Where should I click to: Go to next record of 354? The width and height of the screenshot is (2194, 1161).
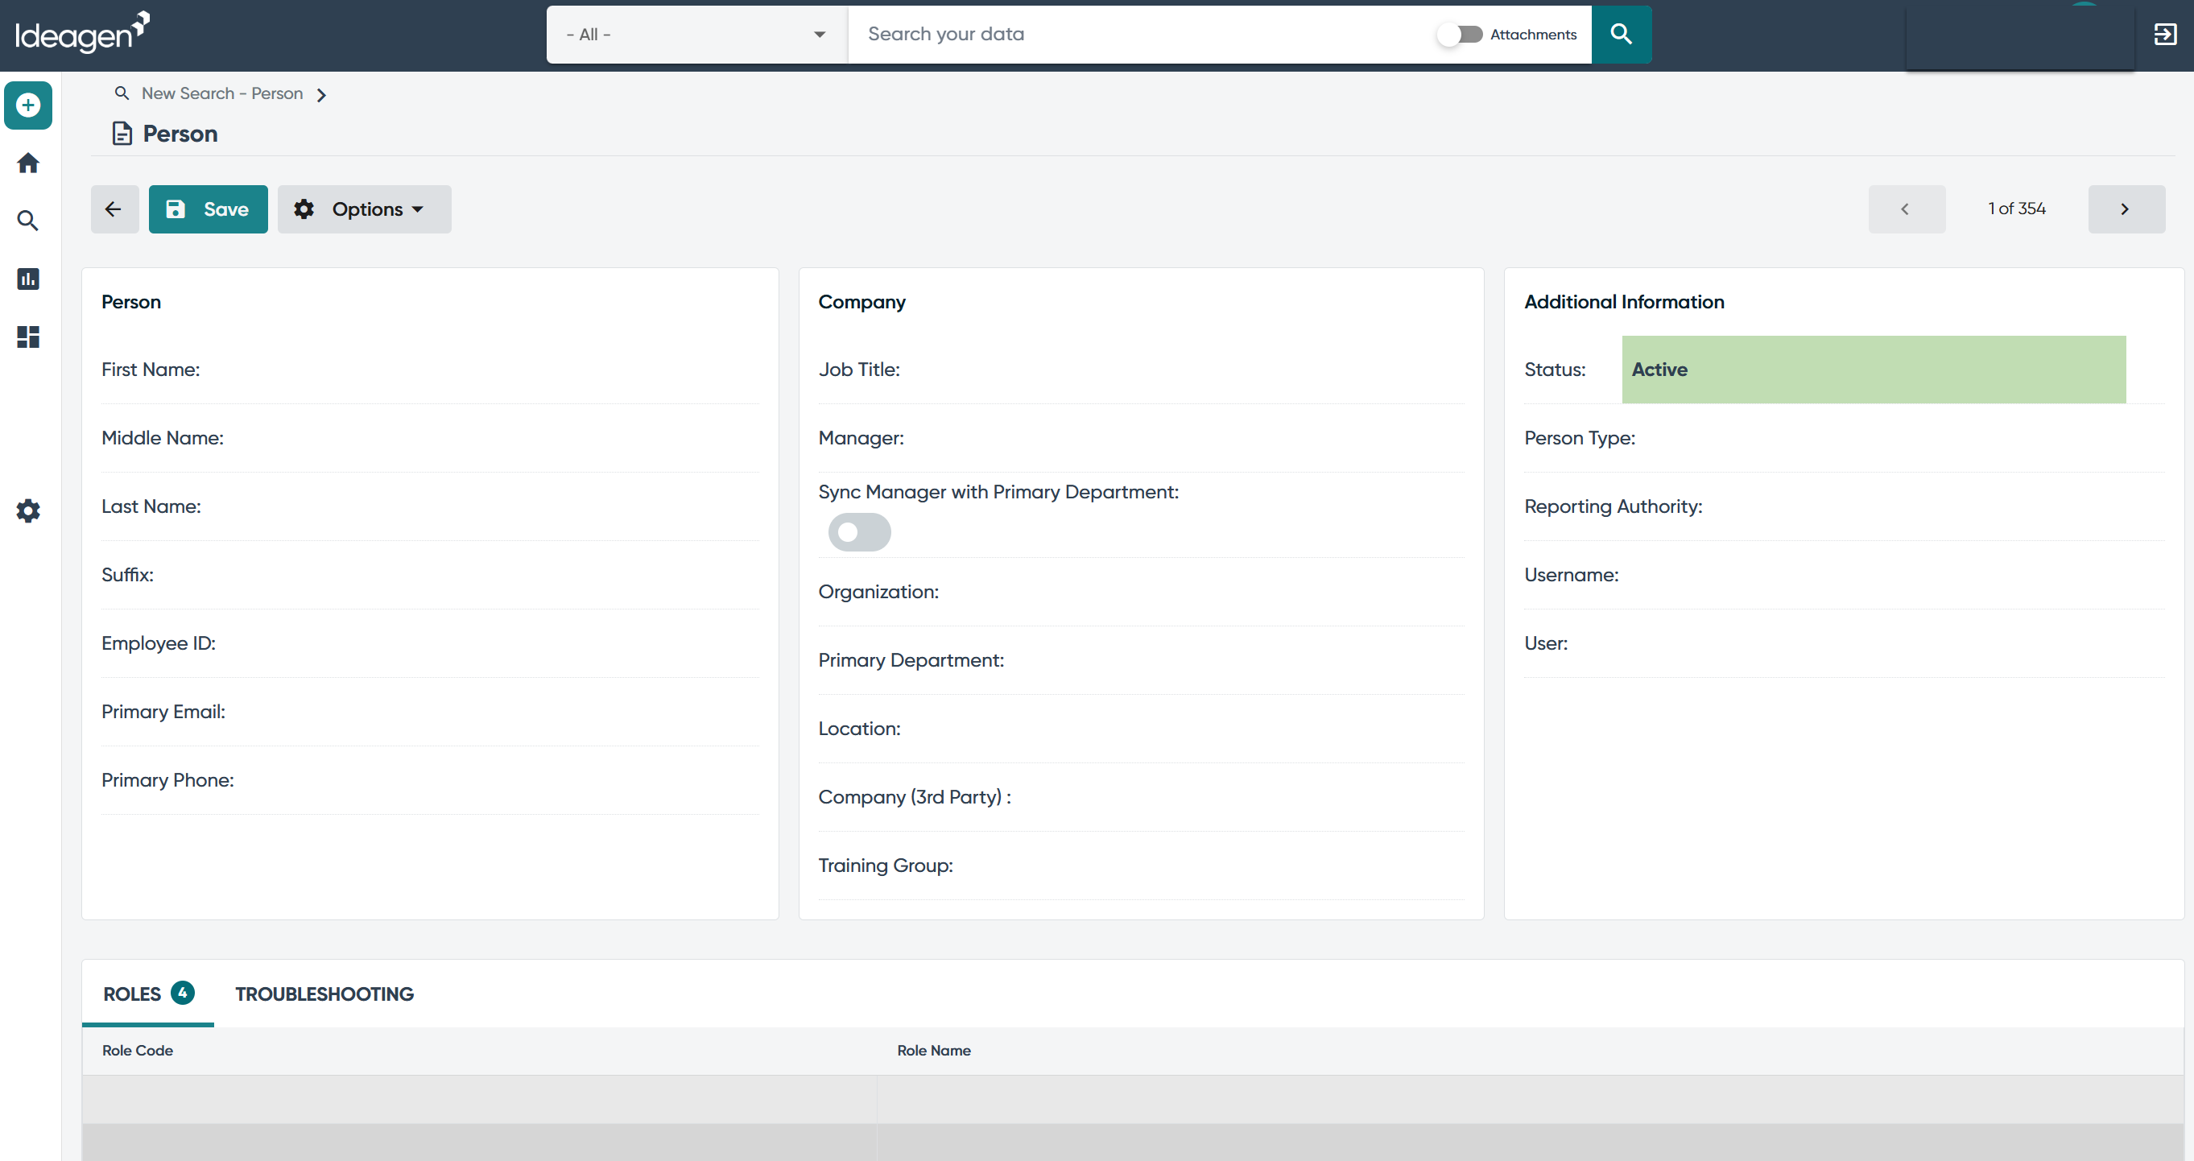[x=2126, y=209]
